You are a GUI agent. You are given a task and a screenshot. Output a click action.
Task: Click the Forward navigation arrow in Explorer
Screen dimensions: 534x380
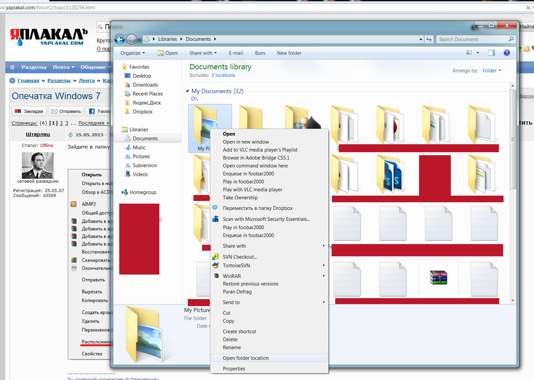132,39
